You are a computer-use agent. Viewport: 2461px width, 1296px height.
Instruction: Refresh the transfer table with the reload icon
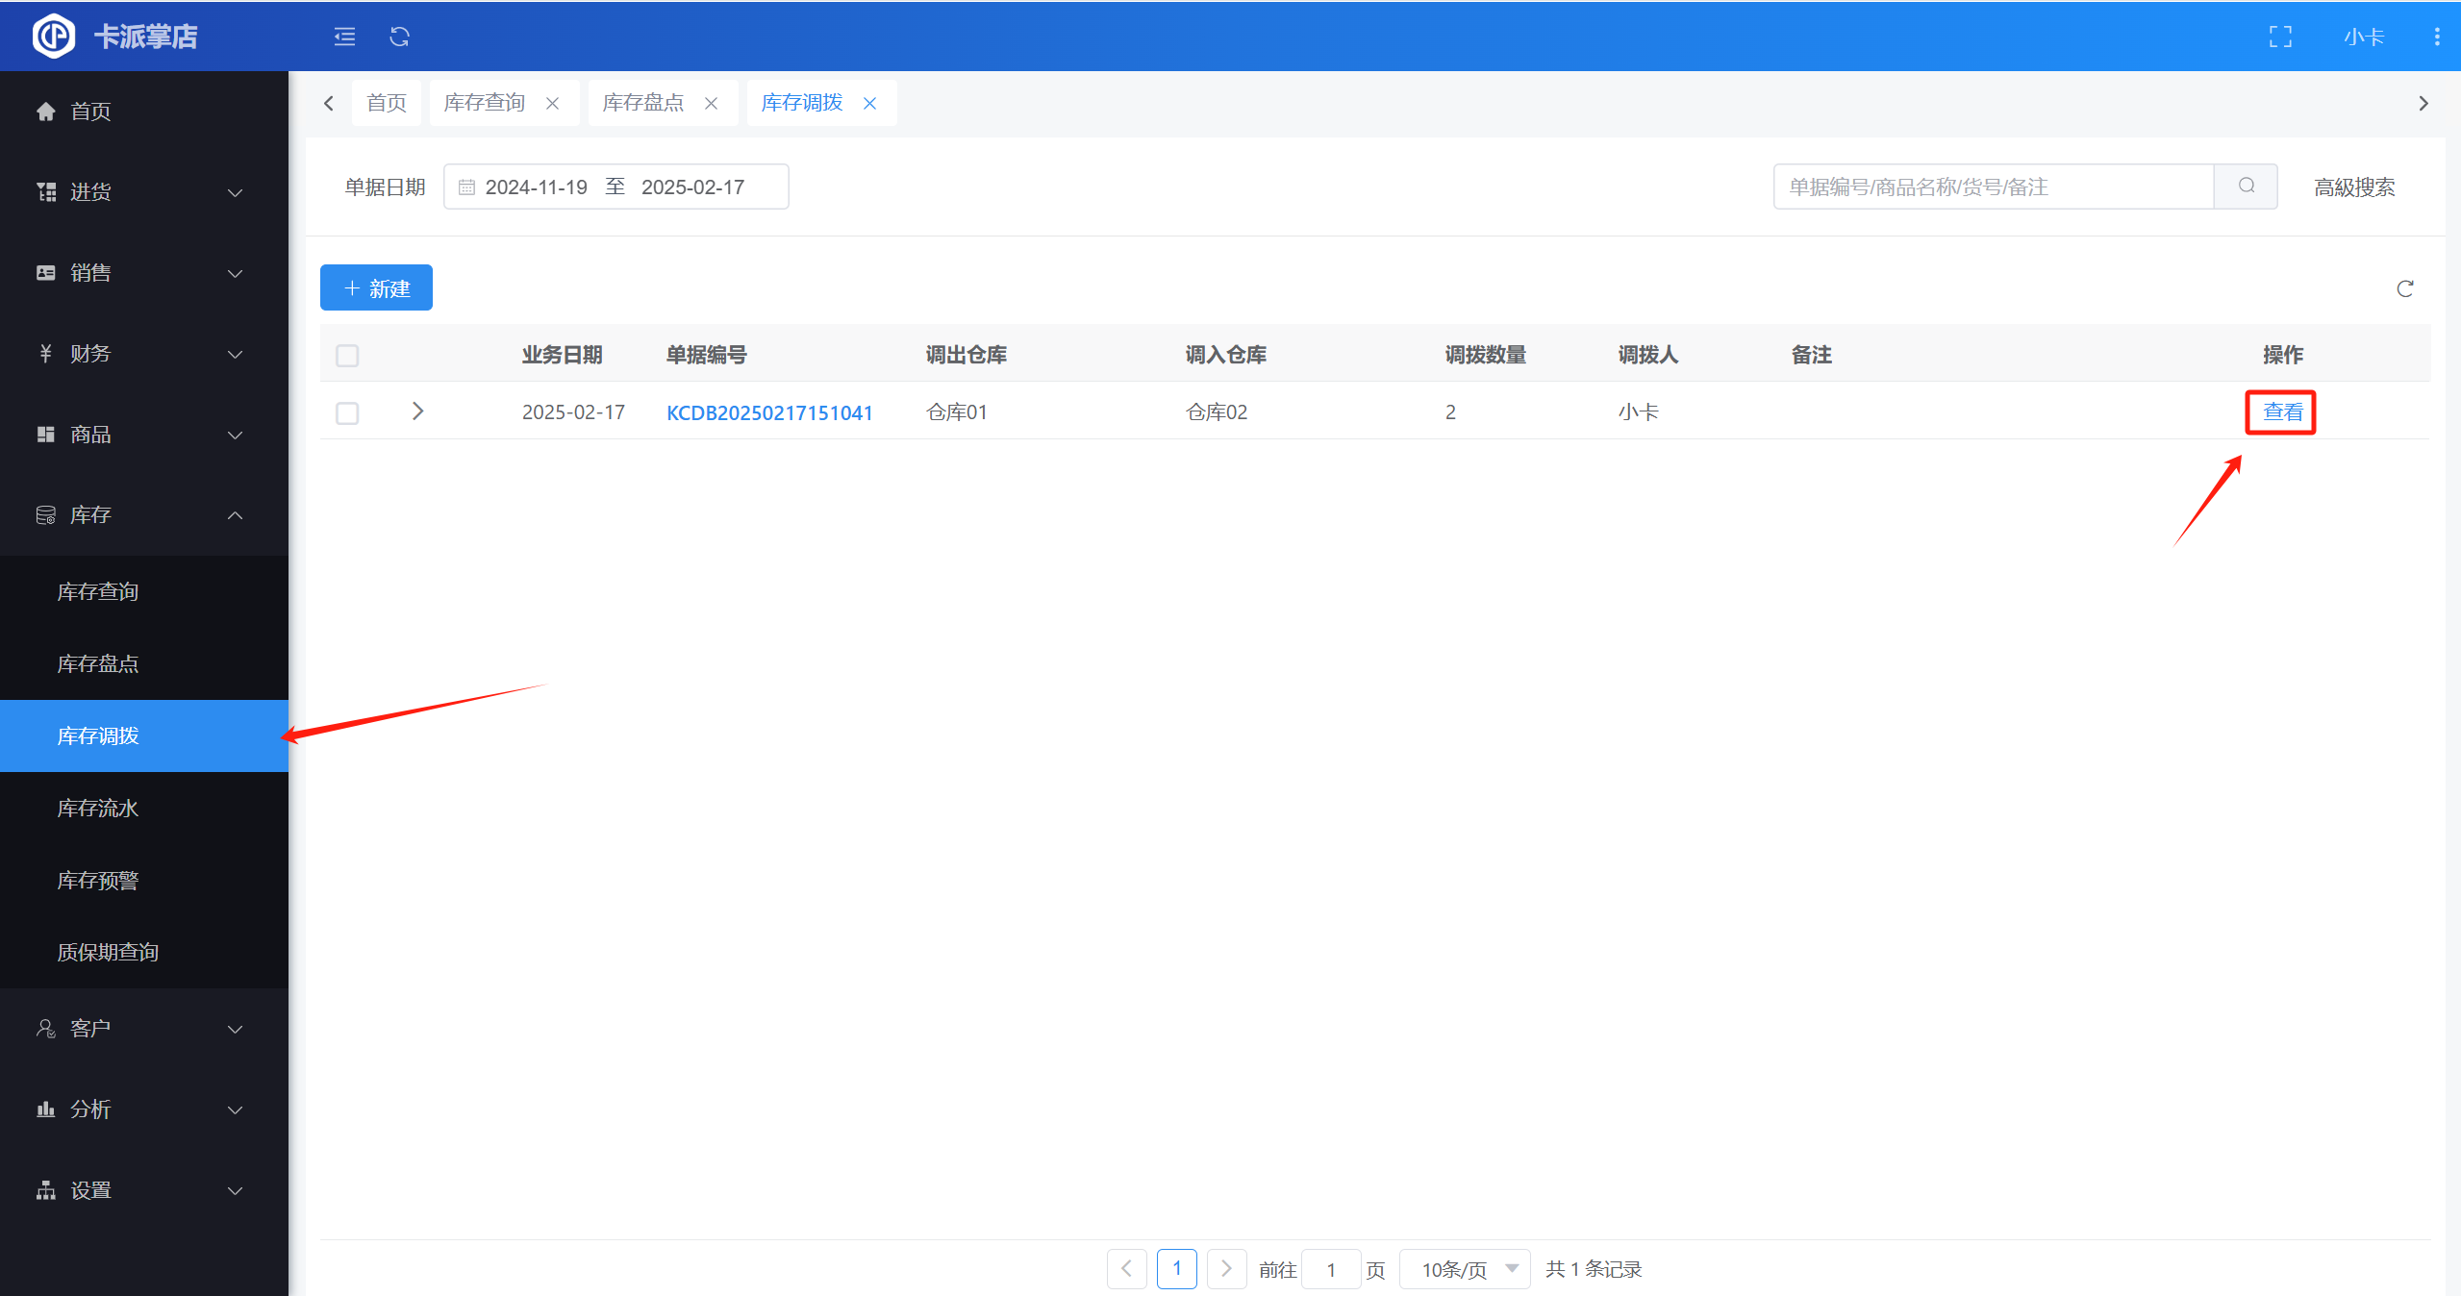click(2404, 288)
